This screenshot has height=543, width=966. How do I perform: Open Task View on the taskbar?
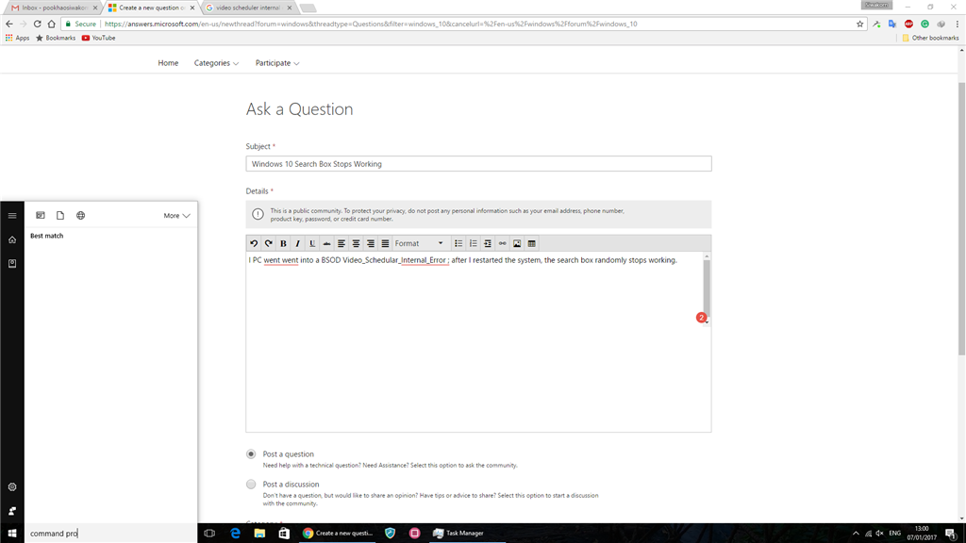tap(209, 534)
